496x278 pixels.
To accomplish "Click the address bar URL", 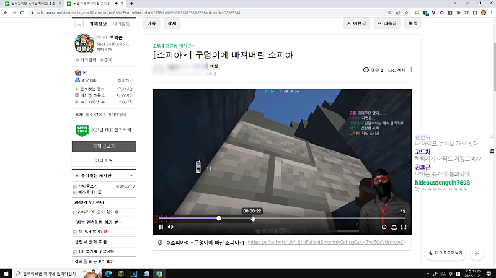I will [138, 12].
